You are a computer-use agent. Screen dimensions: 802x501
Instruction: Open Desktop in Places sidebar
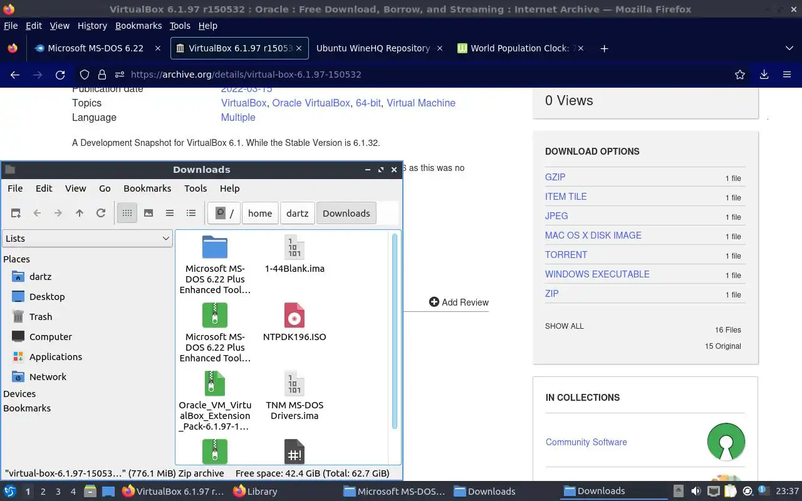pos(47,296)
